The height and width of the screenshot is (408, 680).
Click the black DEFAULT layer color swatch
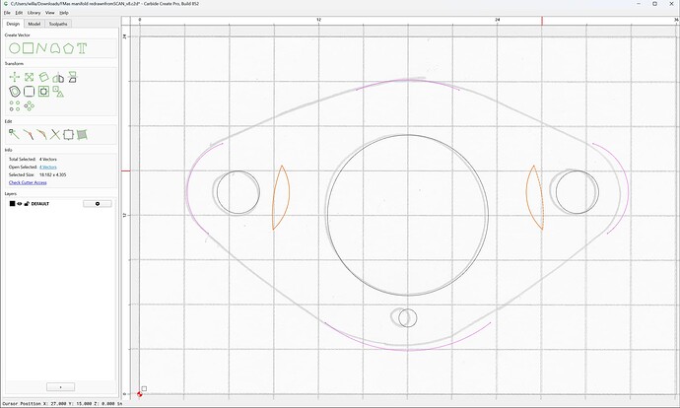coord(12,203)
